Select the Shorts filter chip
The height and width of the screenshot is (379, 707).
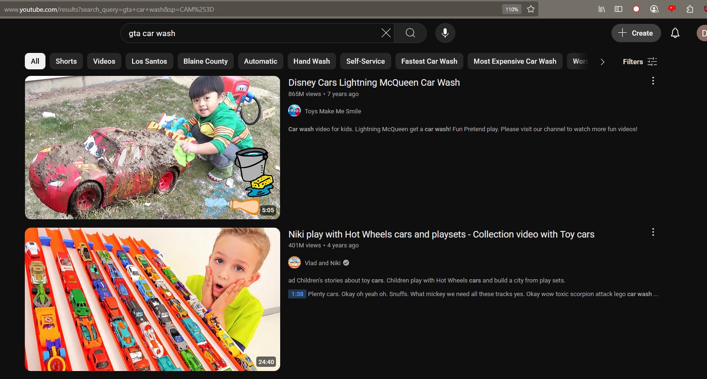[x=66, y=61]
